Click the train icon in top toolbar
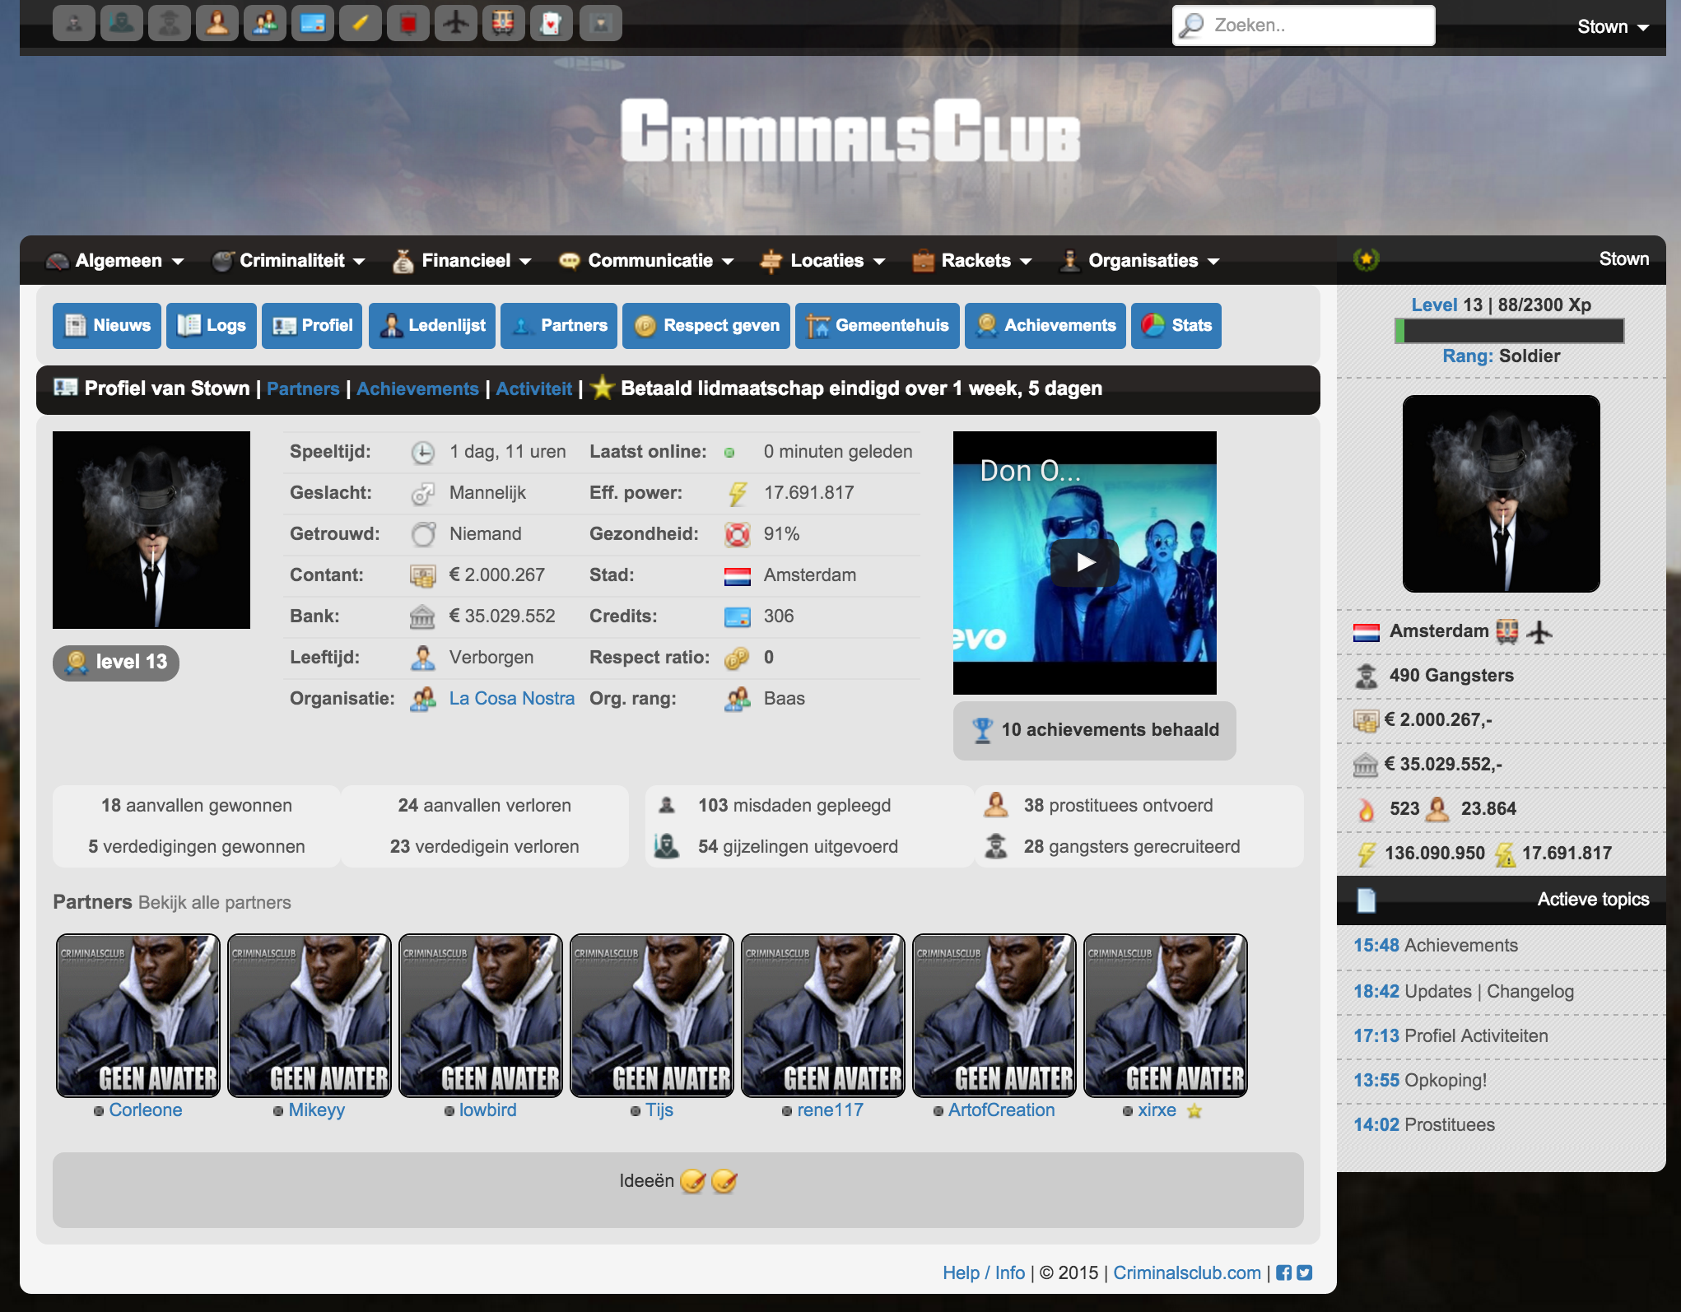1681x1312 pixels. [504, 24]
